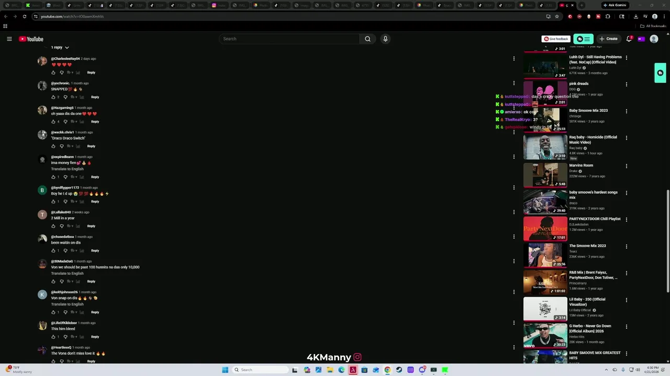Open options menu for 'Marvins Room' video

coord(627,166)
